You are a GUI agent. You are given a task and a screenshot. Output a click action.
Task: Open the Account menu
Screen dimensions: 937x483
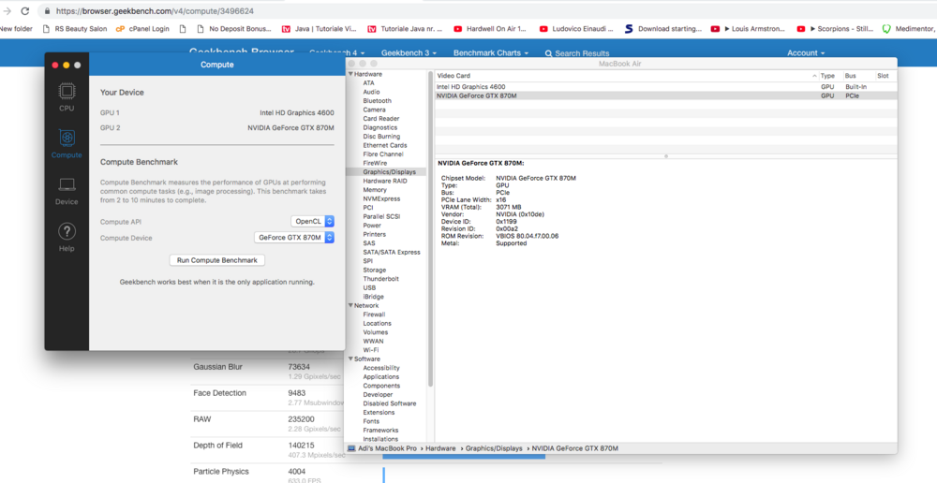(805, 53)
